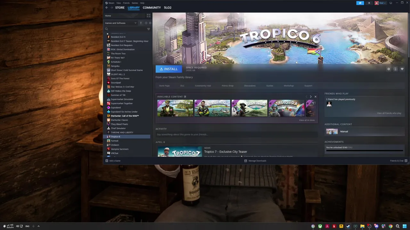View all friends who play
This screenshot has height=230, width=410.
(389, 113)
